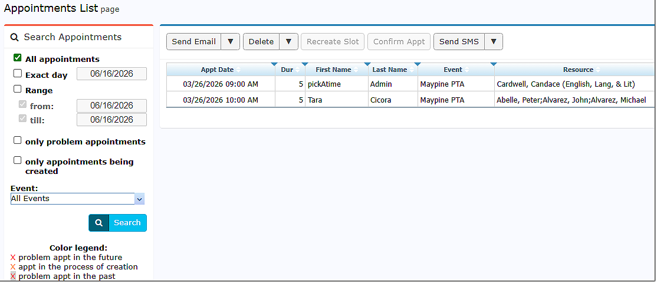
Task: Open the Event column filter triangle
Action: pos(494,64)
